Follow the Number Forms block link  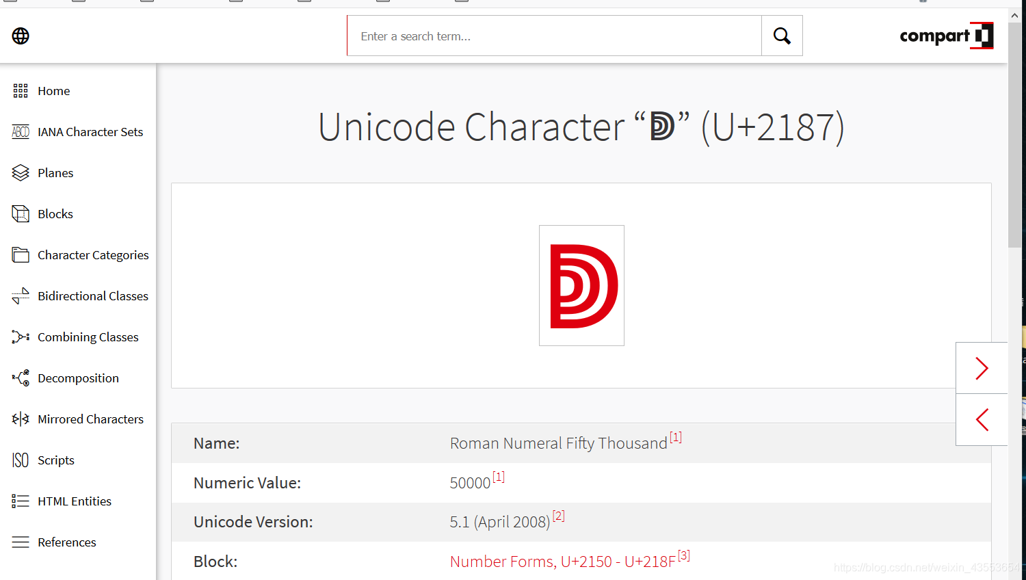[562, 562]
